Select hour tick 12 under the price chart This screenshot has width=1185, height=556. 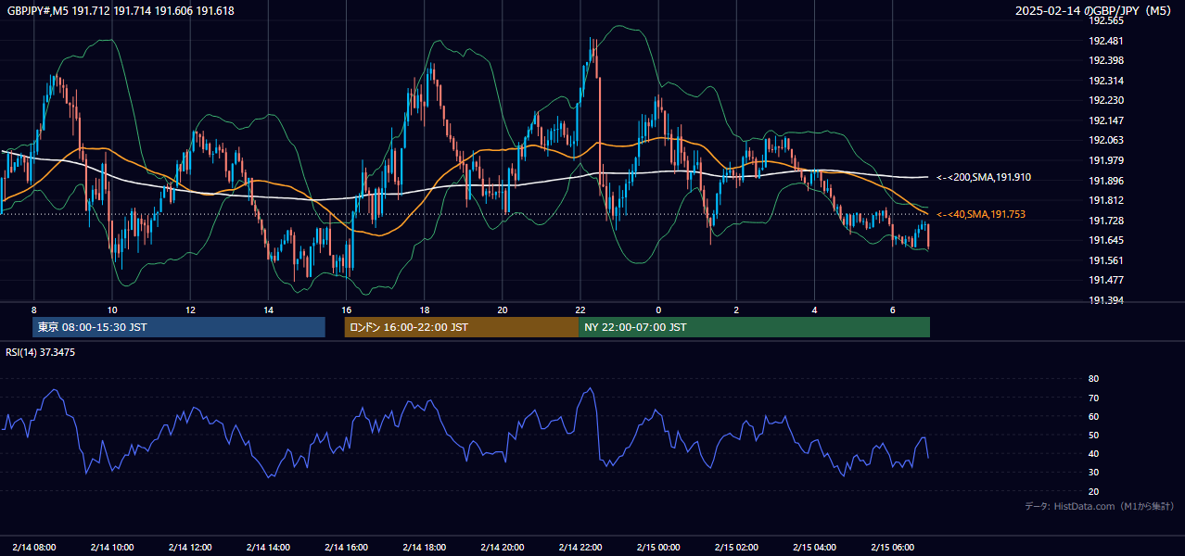click(x=190, y=310)
